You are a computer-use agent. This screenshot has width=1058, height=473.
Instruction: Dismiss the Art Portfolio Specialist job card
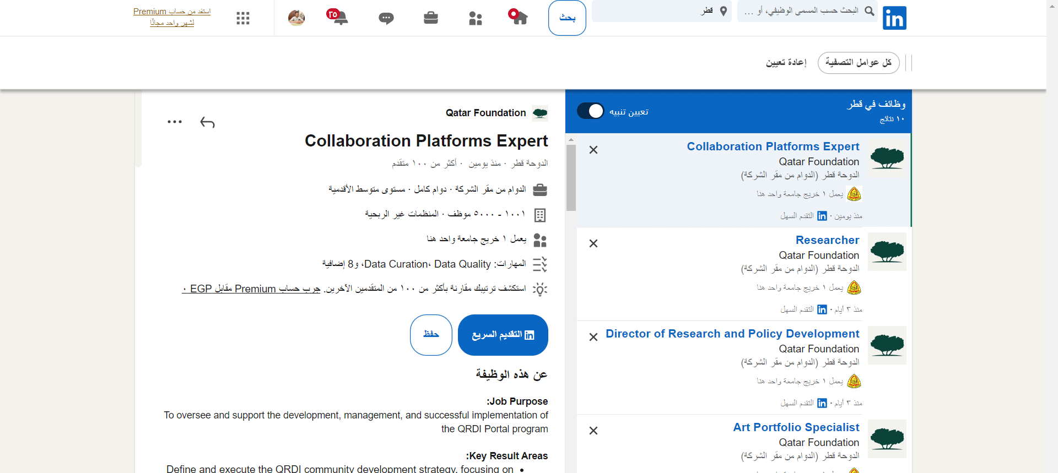(593, 431)
